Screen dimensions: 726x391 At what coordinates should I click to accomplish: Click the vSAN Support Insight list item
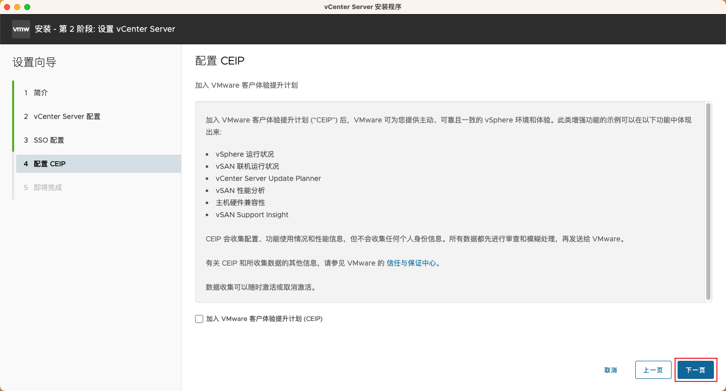252,215
